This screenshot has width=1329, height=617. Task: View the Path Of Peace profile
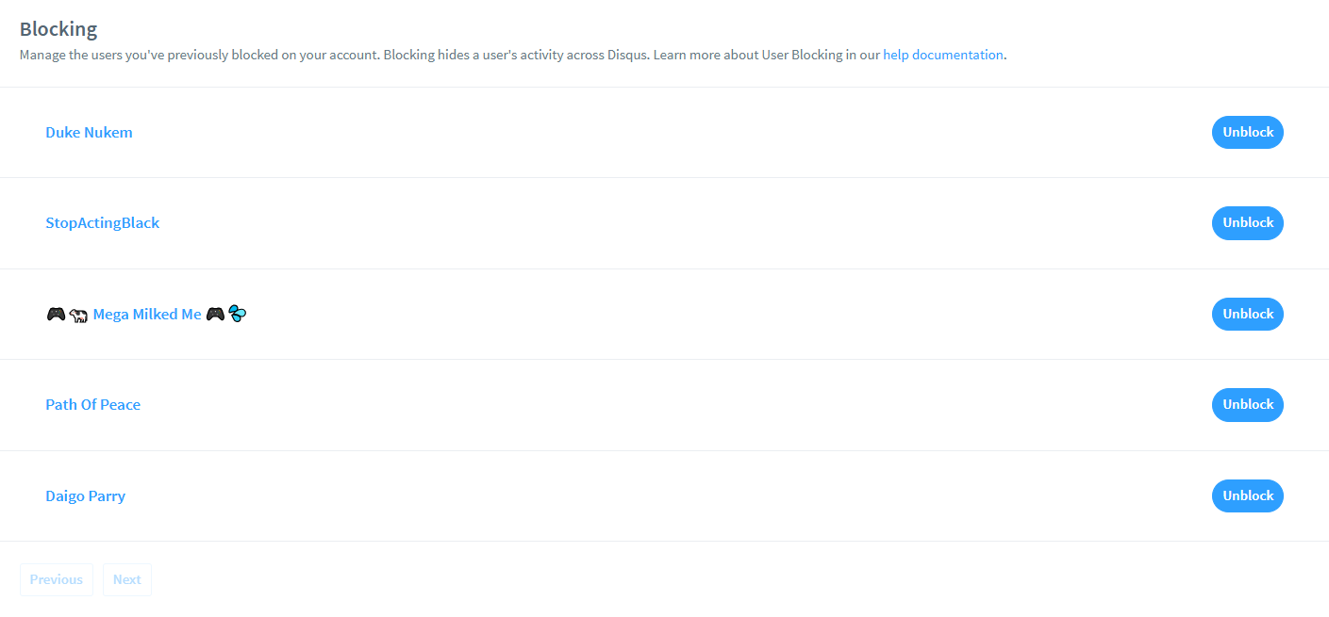click(x=92, y=405)
